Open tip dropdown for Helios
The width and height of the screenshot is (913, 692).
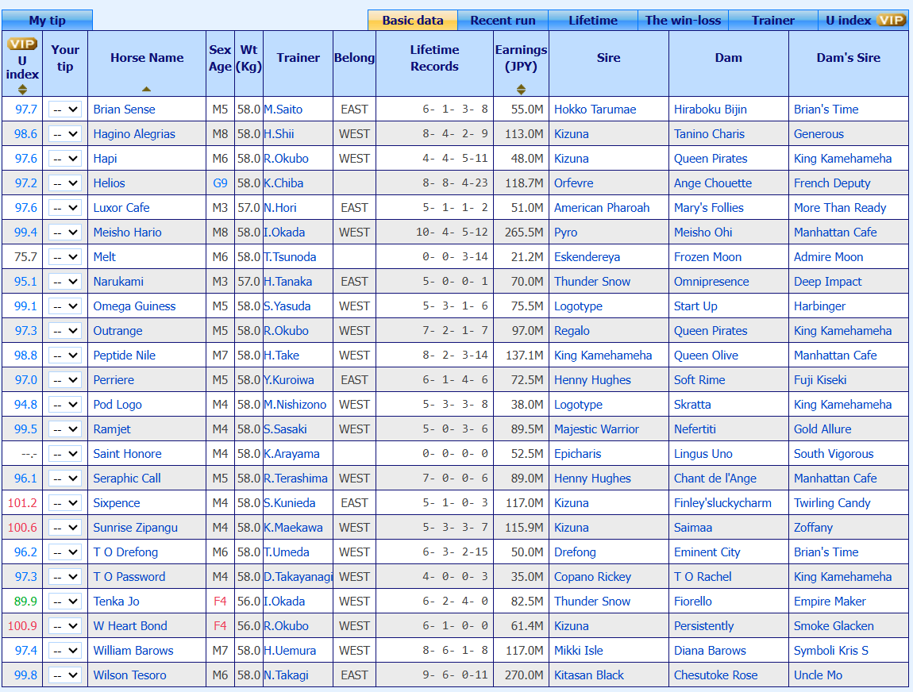pos(64,183)
